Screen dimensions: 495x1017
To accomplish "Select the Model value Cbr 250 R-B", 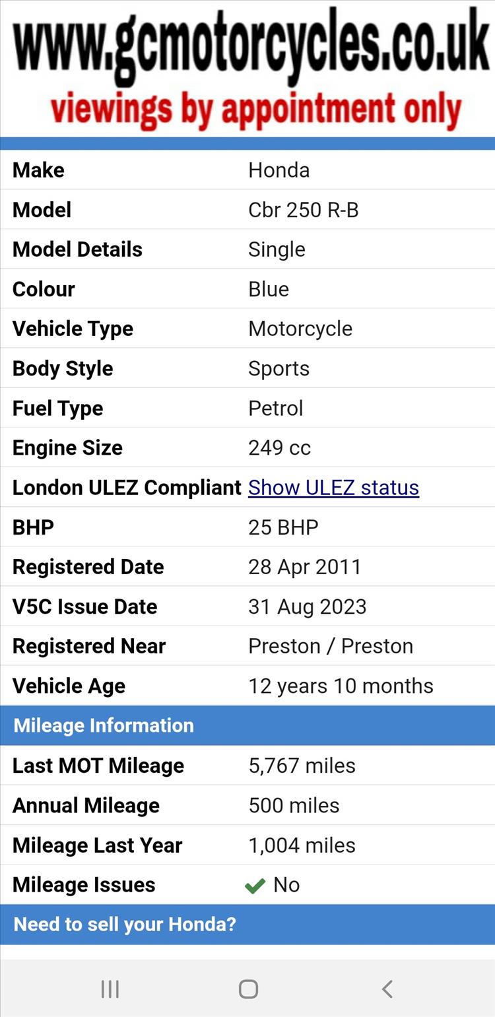I will click(303, 210).
